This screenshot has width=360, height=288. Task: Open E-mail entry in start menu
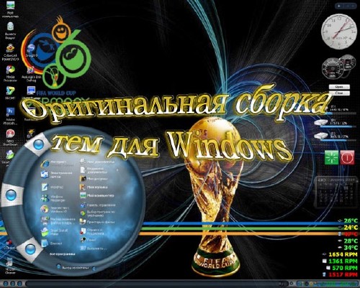(x=57, y=174)
